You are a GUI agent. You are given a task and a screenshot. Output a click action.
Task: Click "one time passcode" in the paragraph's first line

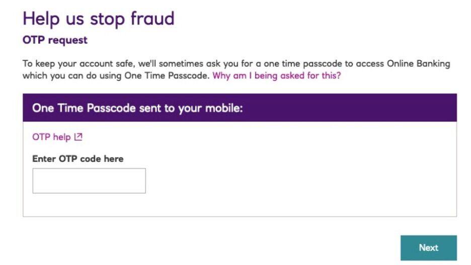click(x=300, y=64)
